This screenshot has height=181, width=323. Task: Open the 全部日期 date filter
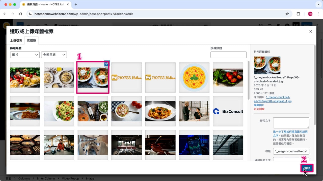coord(54,55)
